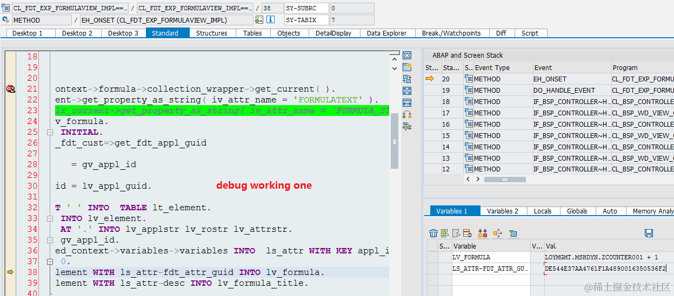Click the EH_ONSET (CL_FDT_EXP_FORMULAVIEW_IMPL) field
The image size is (674, 296).
pos(166,20)
